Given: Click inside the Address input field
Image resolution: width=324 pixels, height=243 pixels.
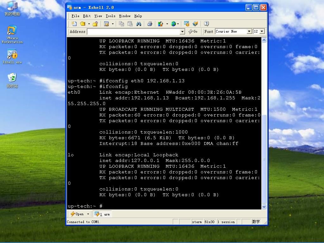Looking at the screenshot, I should click(x=134, y=32).
